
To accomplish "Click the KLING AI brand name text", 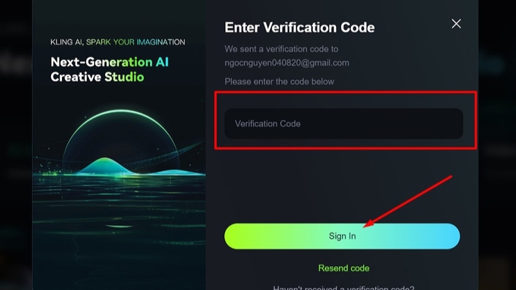I will (x=66, y=42).
